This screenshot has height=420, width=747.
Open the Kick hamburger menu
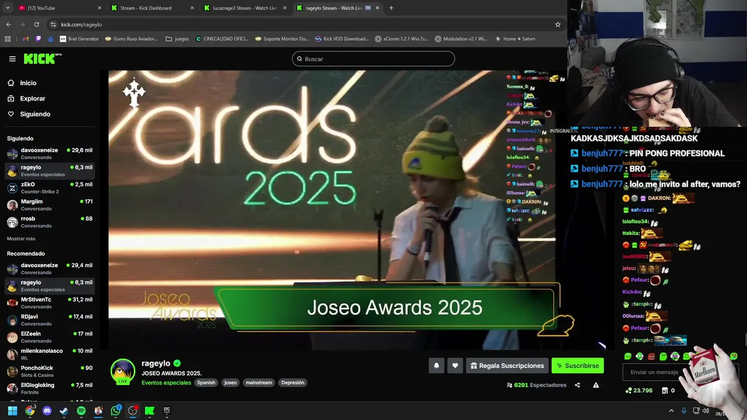coord(12,59)
